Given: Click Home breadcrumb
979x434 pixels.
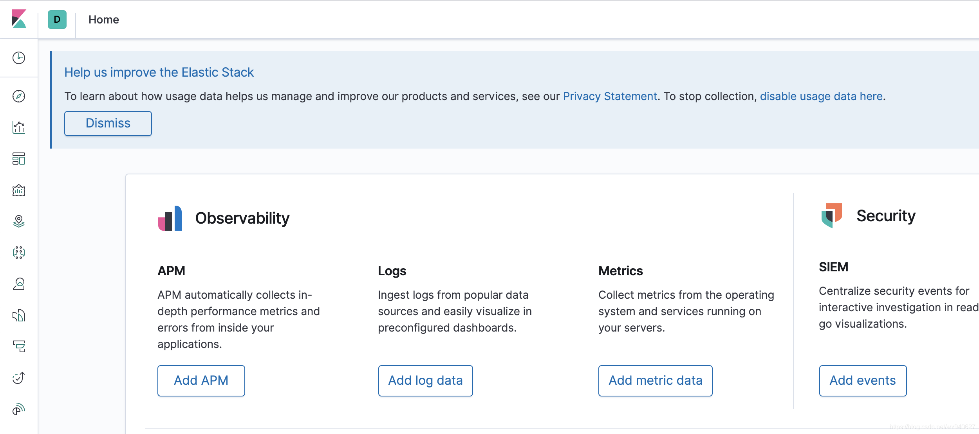Looking at the screenshot, I should click(104, 20).
